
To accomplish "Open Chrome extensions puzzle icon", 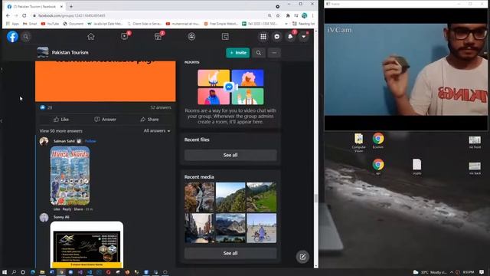I will pos(288,15).
